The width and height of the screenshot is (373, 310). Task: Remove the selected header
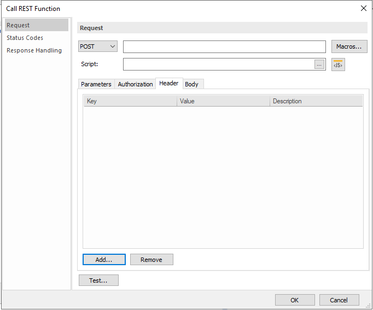pos(151,259)
